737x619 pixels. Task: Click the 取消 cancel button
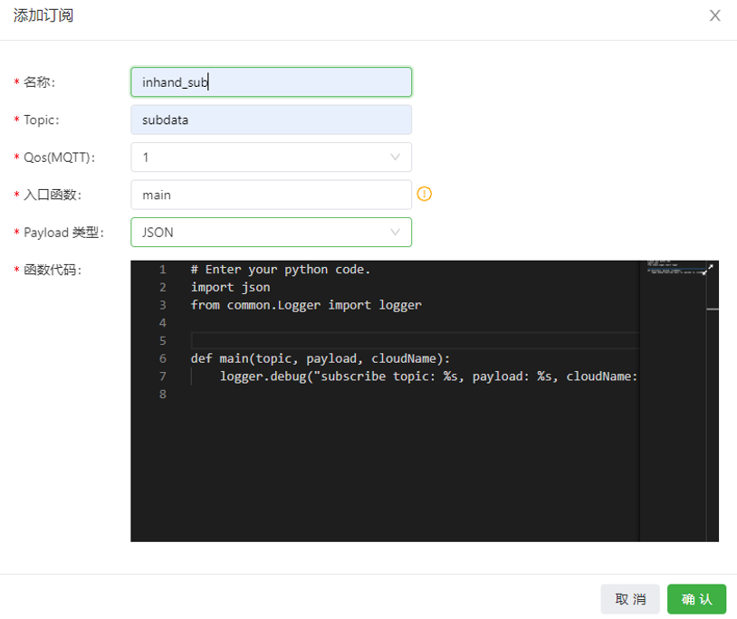click(x=630, y=599)
